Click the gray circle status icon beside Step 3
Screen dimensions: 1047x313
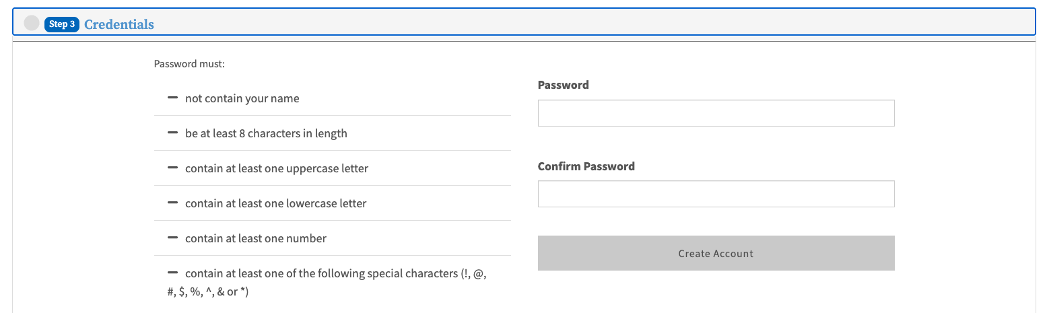pos(32,24)
